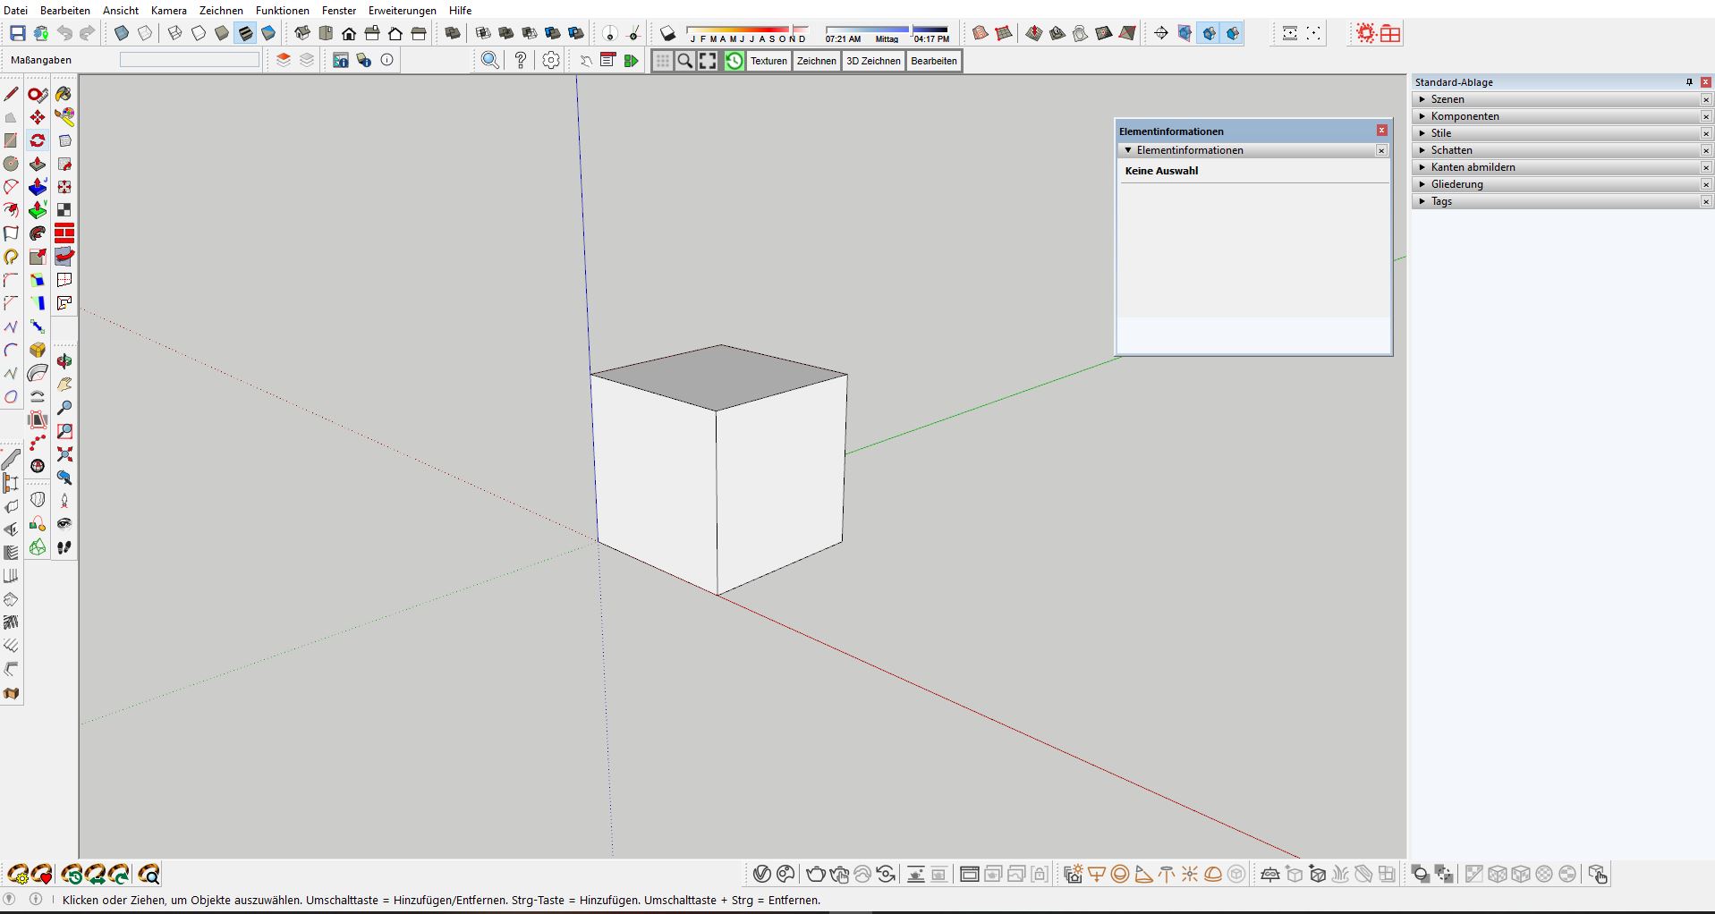Click the Texturen button

(768, 61)
